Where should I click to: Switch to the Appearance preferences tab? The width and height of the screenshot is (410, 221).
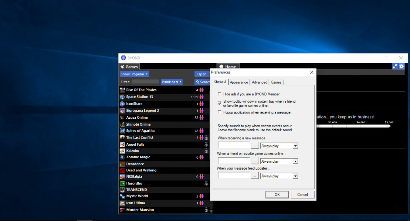(239, 82)
